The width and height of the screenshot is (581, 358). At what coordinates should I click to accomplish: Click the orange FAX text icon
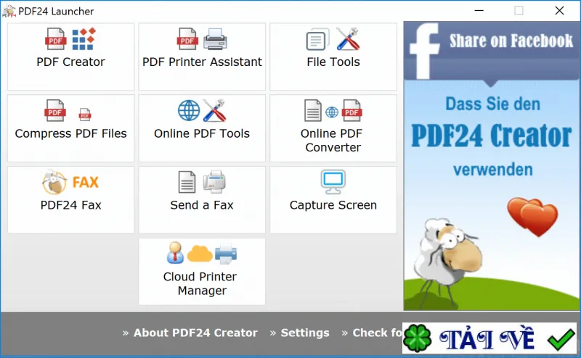[x=86, y=182]
